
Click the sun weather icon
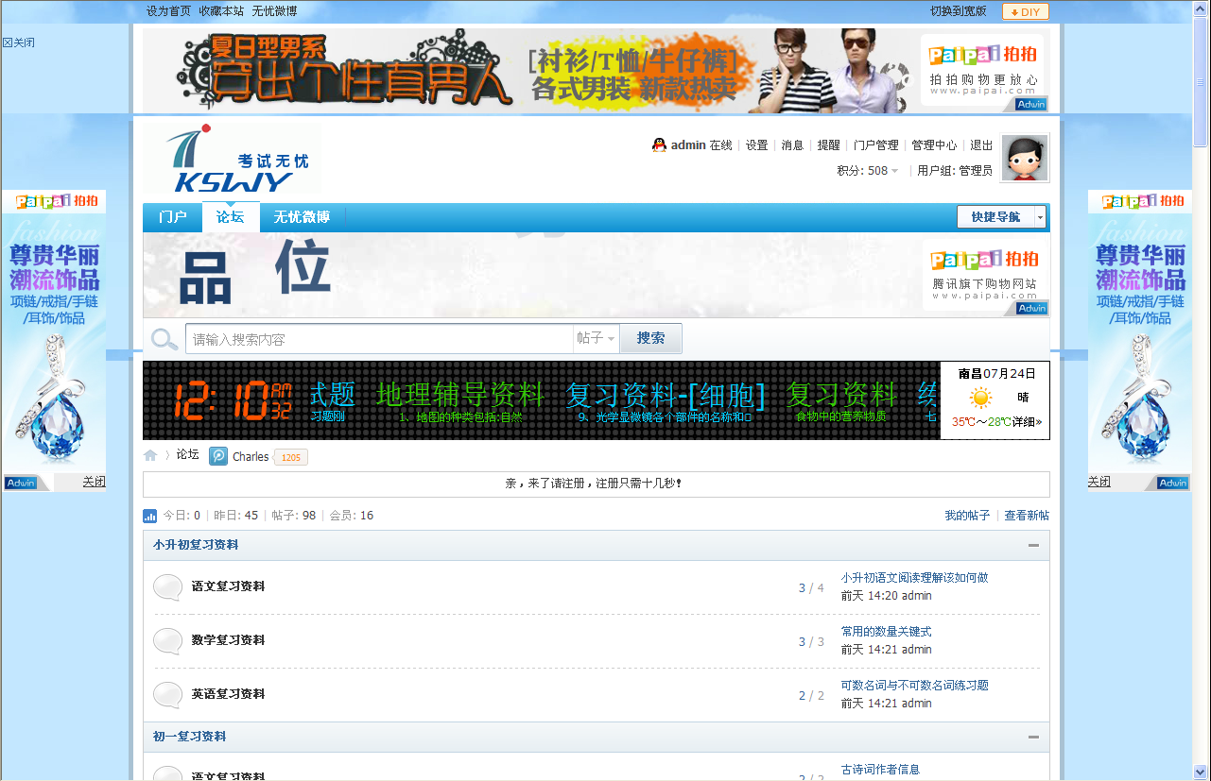point(981,398)
